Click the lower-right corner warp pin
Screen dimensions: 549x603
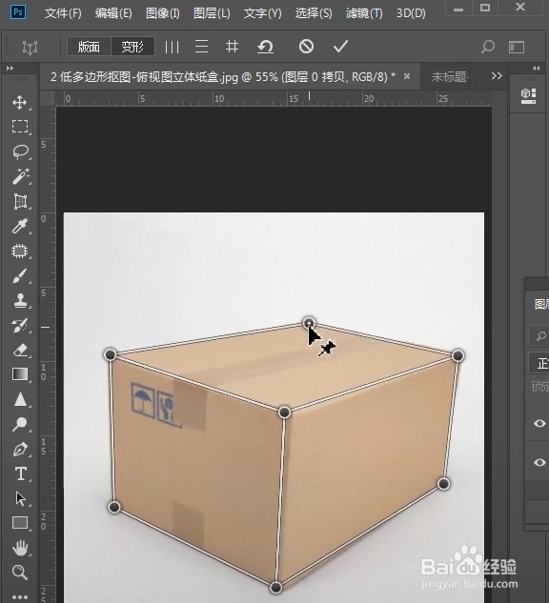[443, 483]
